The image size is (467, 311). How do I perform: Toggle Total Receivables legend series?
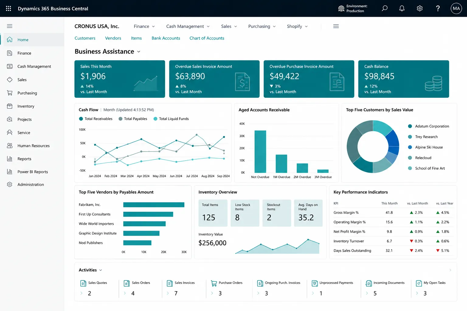pos(95,119)
